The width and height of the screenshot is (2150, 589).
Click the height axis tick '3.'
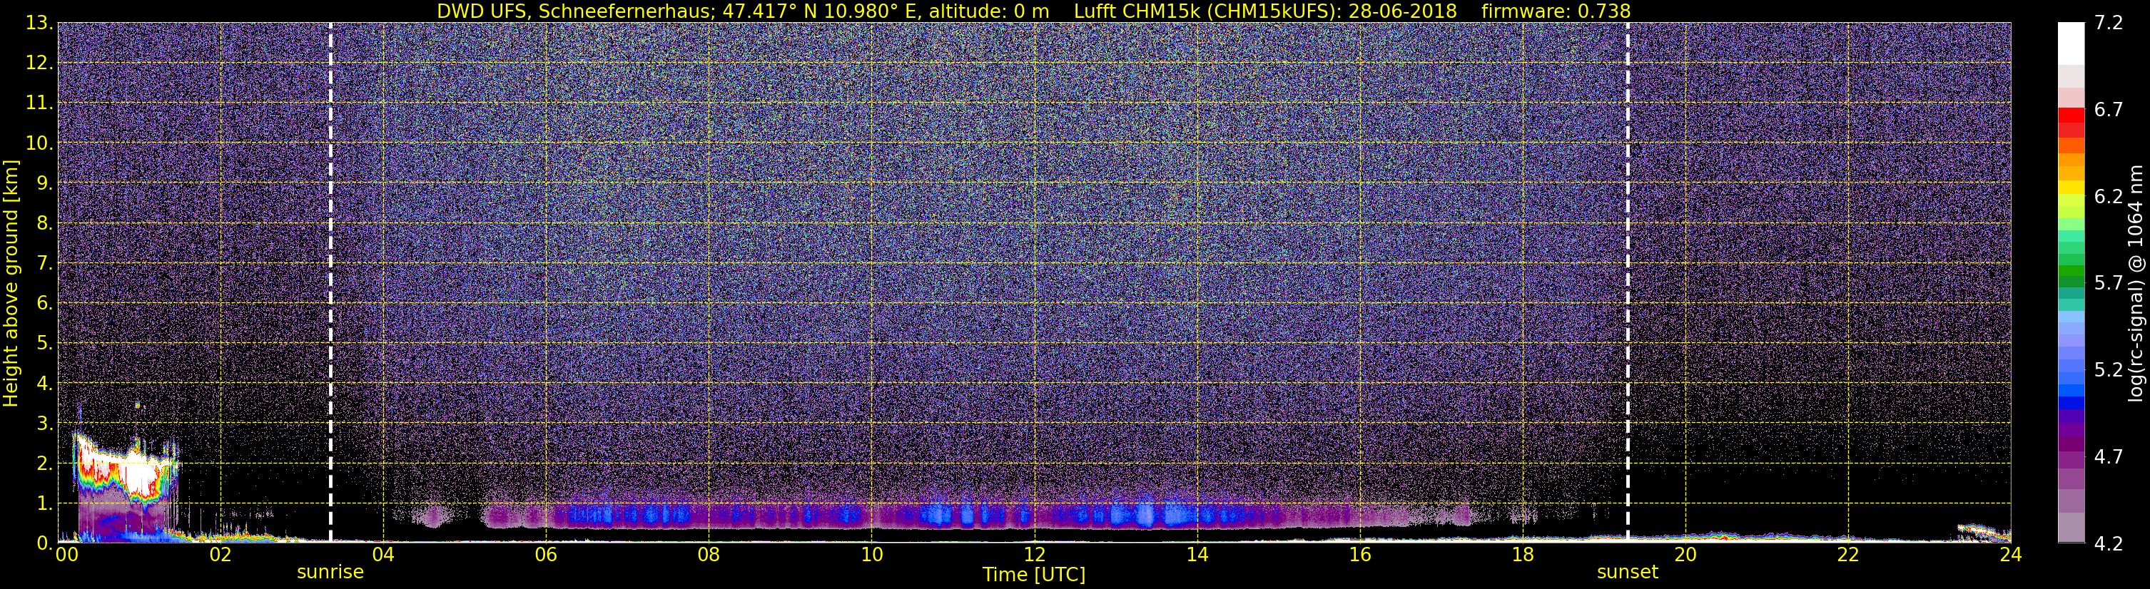coord(45,424)
